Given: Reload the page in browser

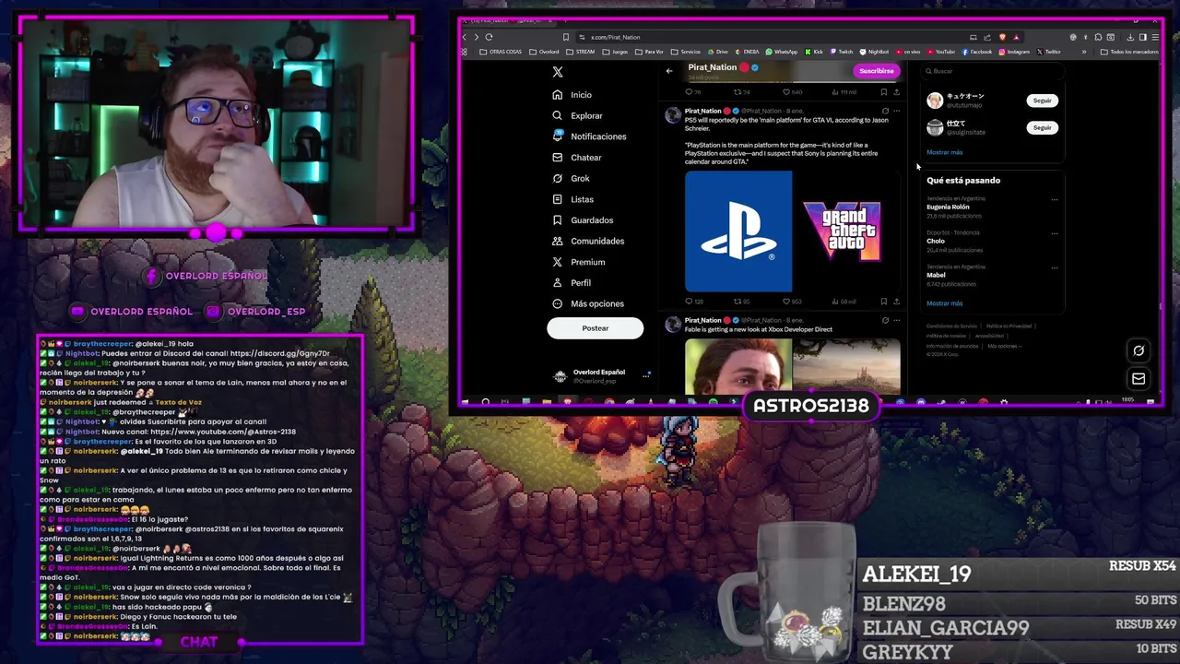Looking at the screenshot, I should pyautogui.click(x=489, y=37).
